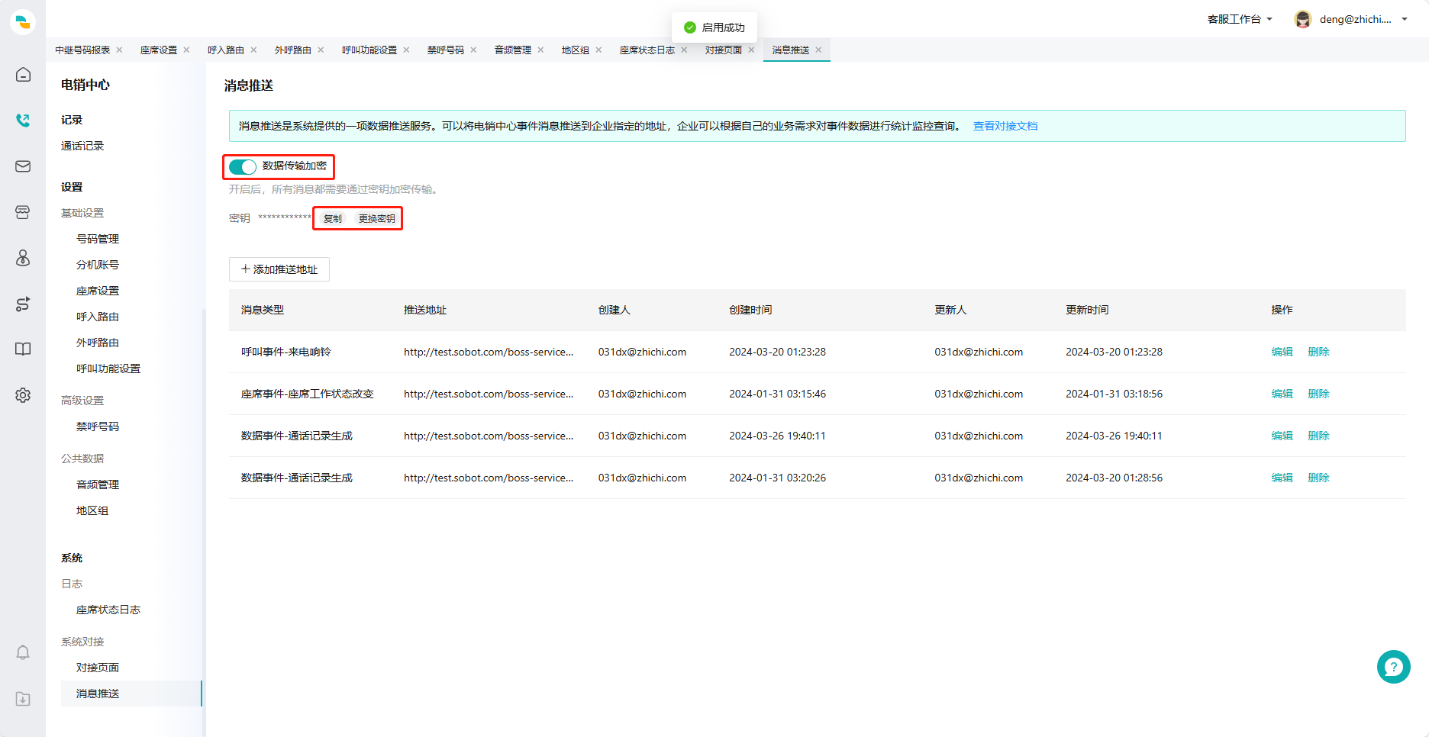Image resolution: width=1429 pixels, height=737 pixels.
Task: Switch to the 呼入路由 tab
Action: tap(226, 50)
